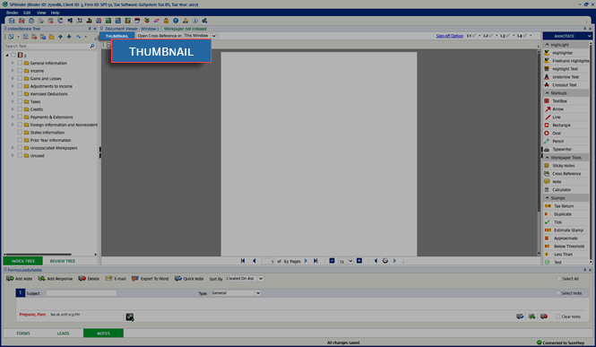
Task: Open the Binder menu
Action: [x=13, y=13]
